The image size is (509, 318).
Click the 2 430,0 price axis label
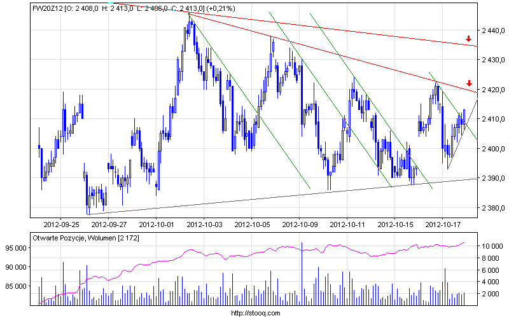tap(494, 60)
